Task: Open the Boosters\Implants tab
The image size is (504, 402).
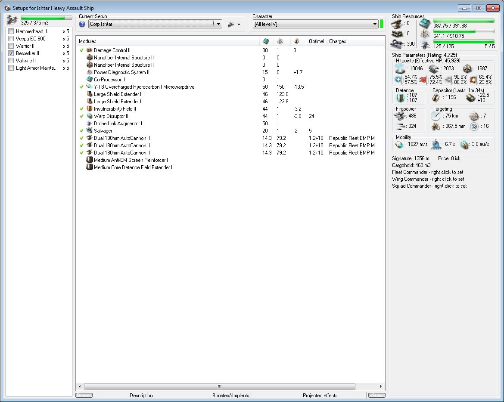Action: point(230,396)
